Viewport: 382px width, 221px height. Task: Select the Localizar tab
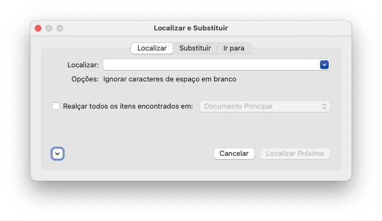click(152, 48)
